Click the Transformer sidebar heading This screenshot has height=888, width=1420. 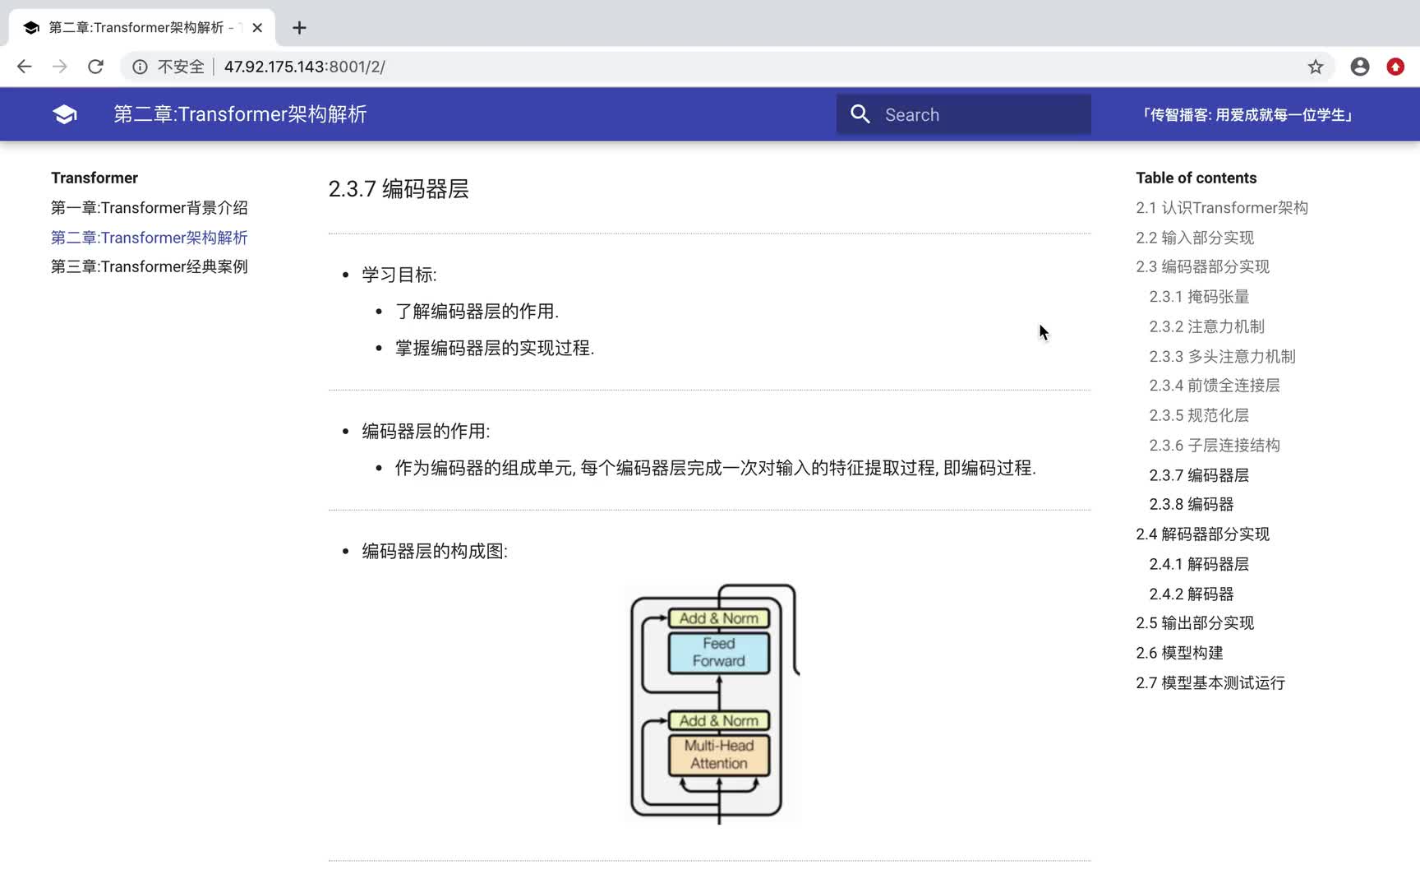95,178
